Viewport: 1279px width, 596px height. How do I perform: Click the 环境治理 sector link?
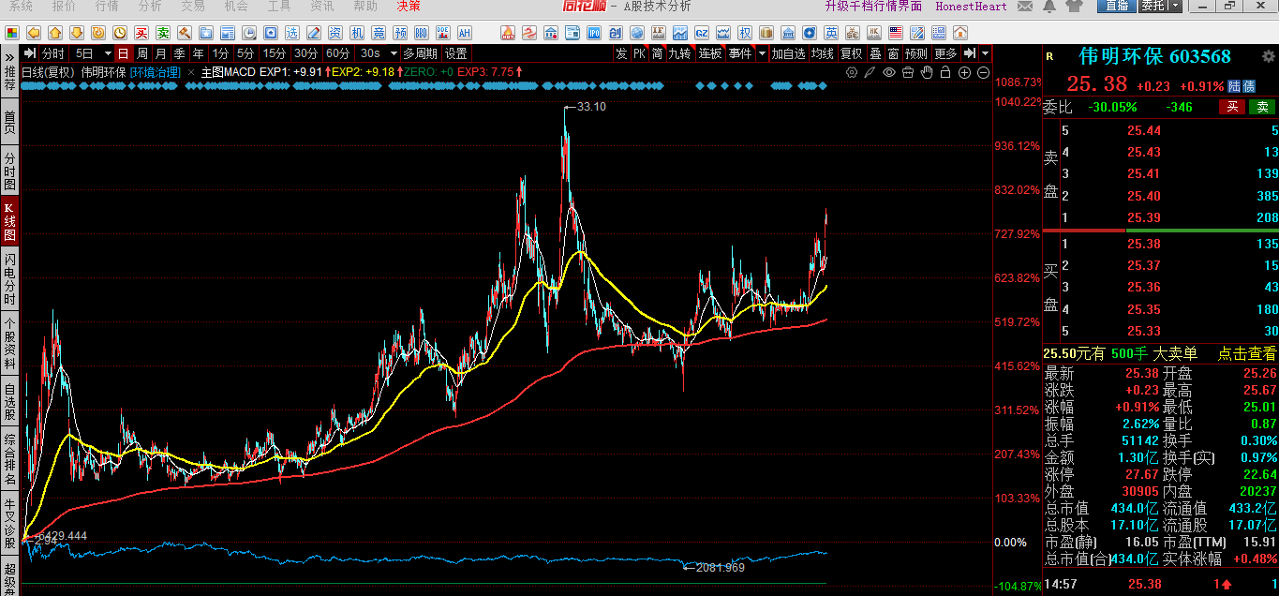(x=155, y=72)
